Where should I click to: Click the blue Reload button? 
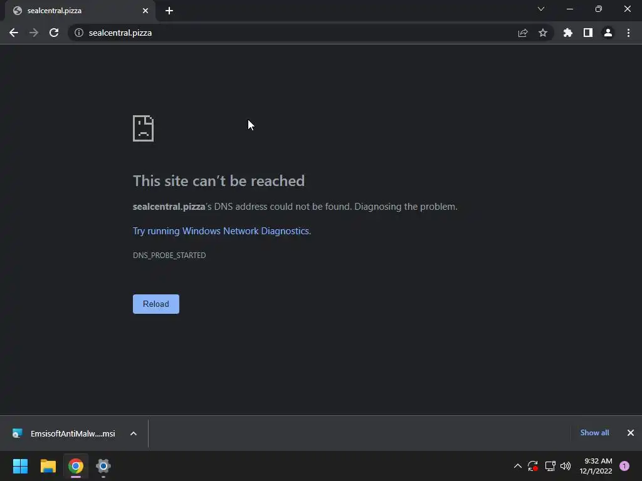pos(156,304)
